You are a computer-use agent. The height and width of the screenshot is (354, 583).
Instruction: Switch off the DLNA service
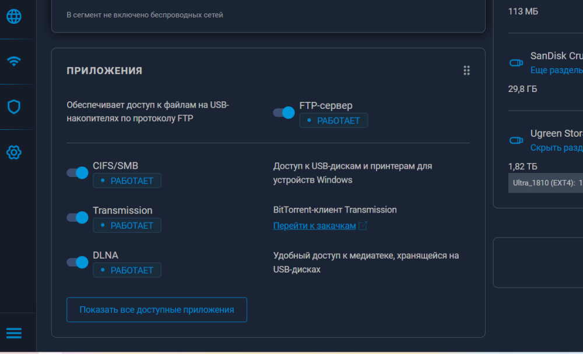(x=78, y=262)
